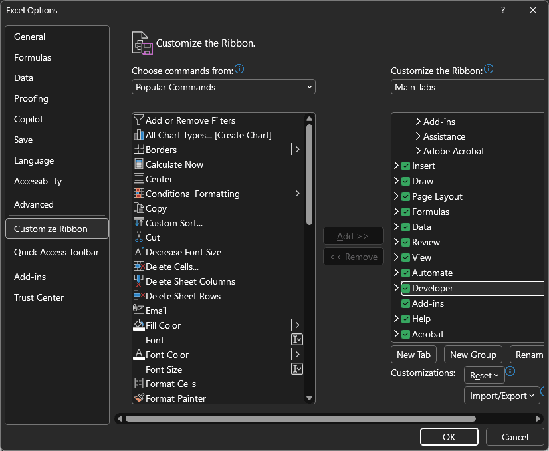The width and height of the screenshot is (549, 451).
Task: Click the Delete Cells icon
Action: [139, 267]
